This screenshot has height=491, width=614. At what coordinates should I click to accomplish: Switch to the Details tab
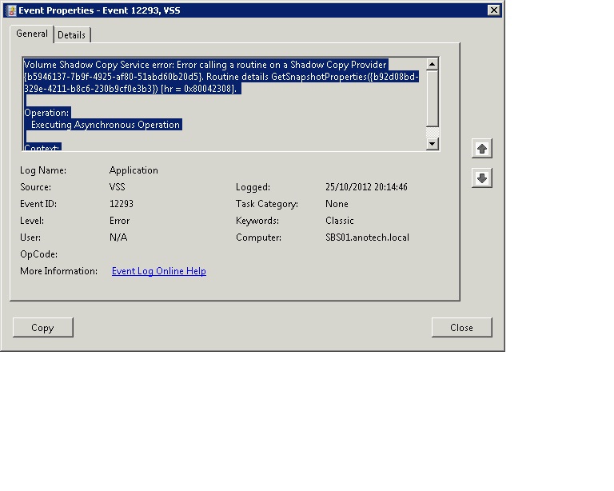coord(72,35)
